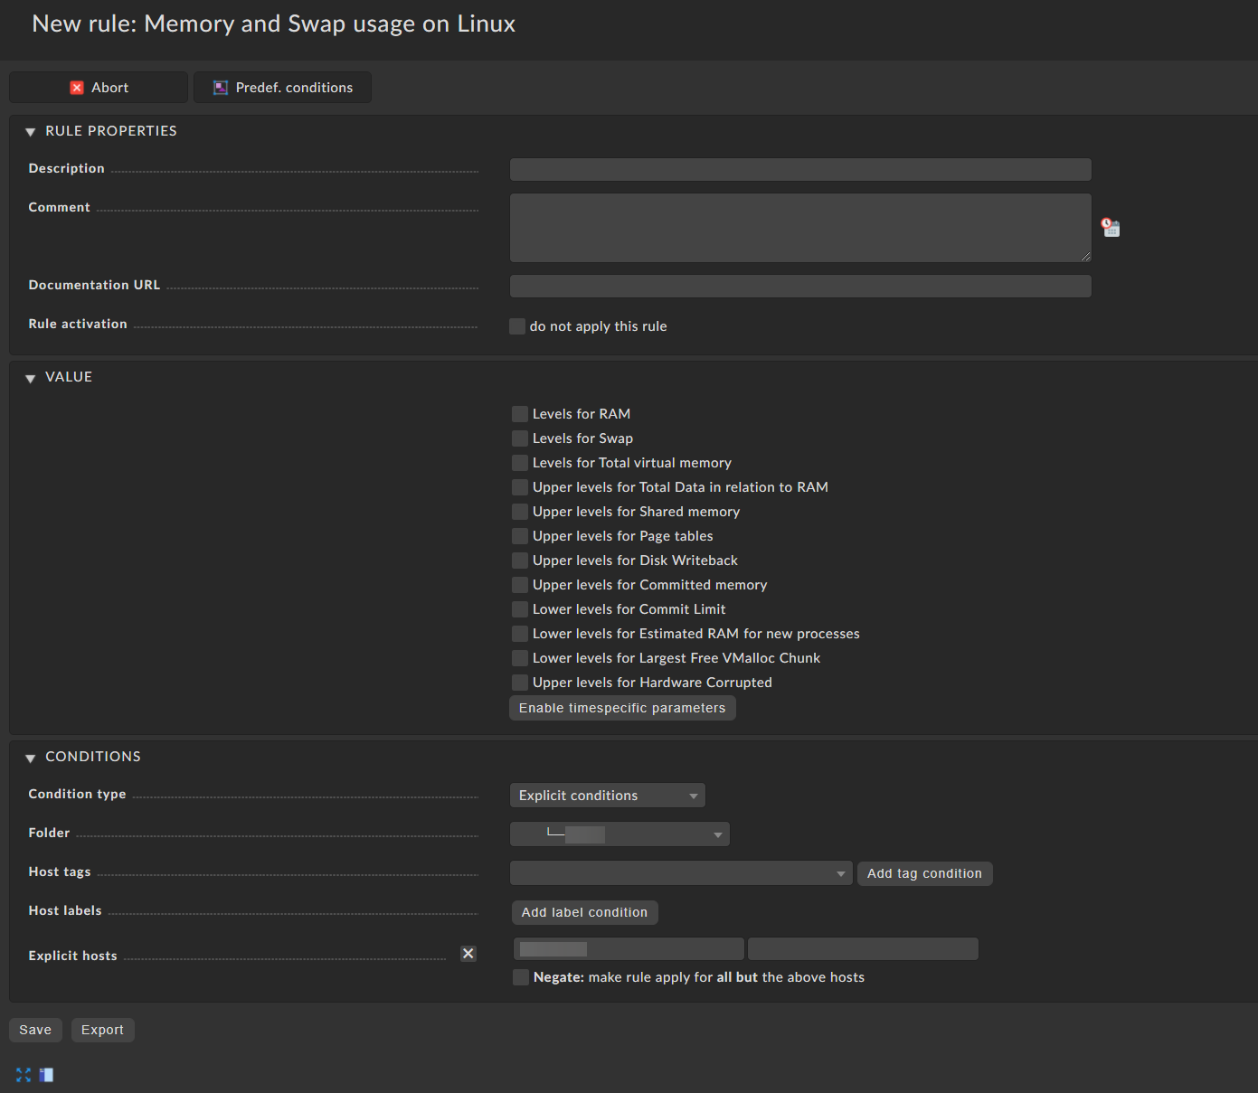The height and width of the screenshot is (1093, 1258).
Task: Open the Host tags dropdown
Action: 680,872
